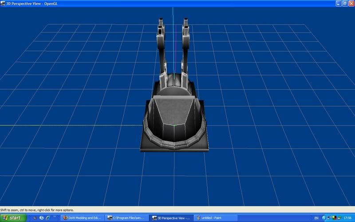Image resolution: width=355 pixels, height=222 pixels.
Task: Expand the hidden system tray icons arrow
Action: click(323, 218)
